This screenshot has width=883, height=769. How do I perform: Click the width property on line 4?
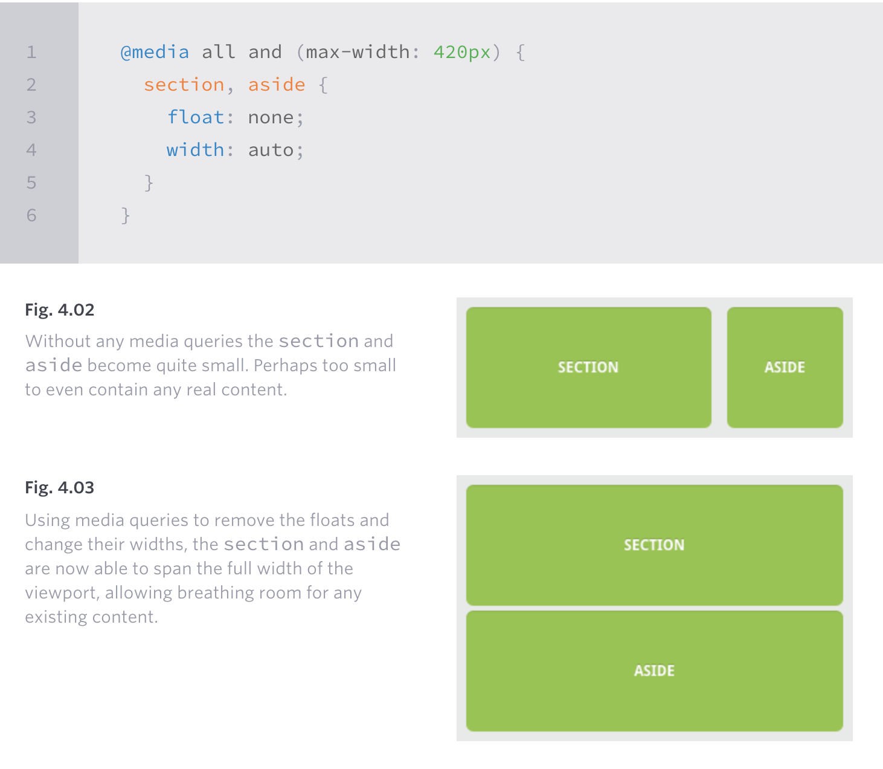(195, 151)
